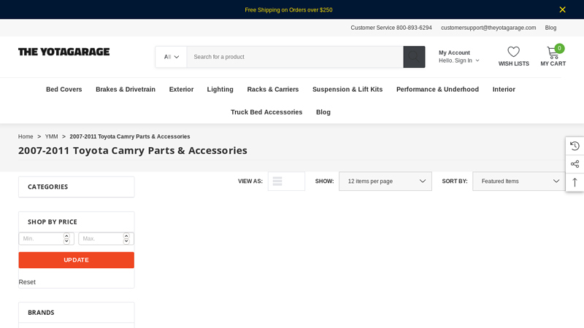
Task: Open Suspension & Lift Kits menu
Action: (347, 89)
